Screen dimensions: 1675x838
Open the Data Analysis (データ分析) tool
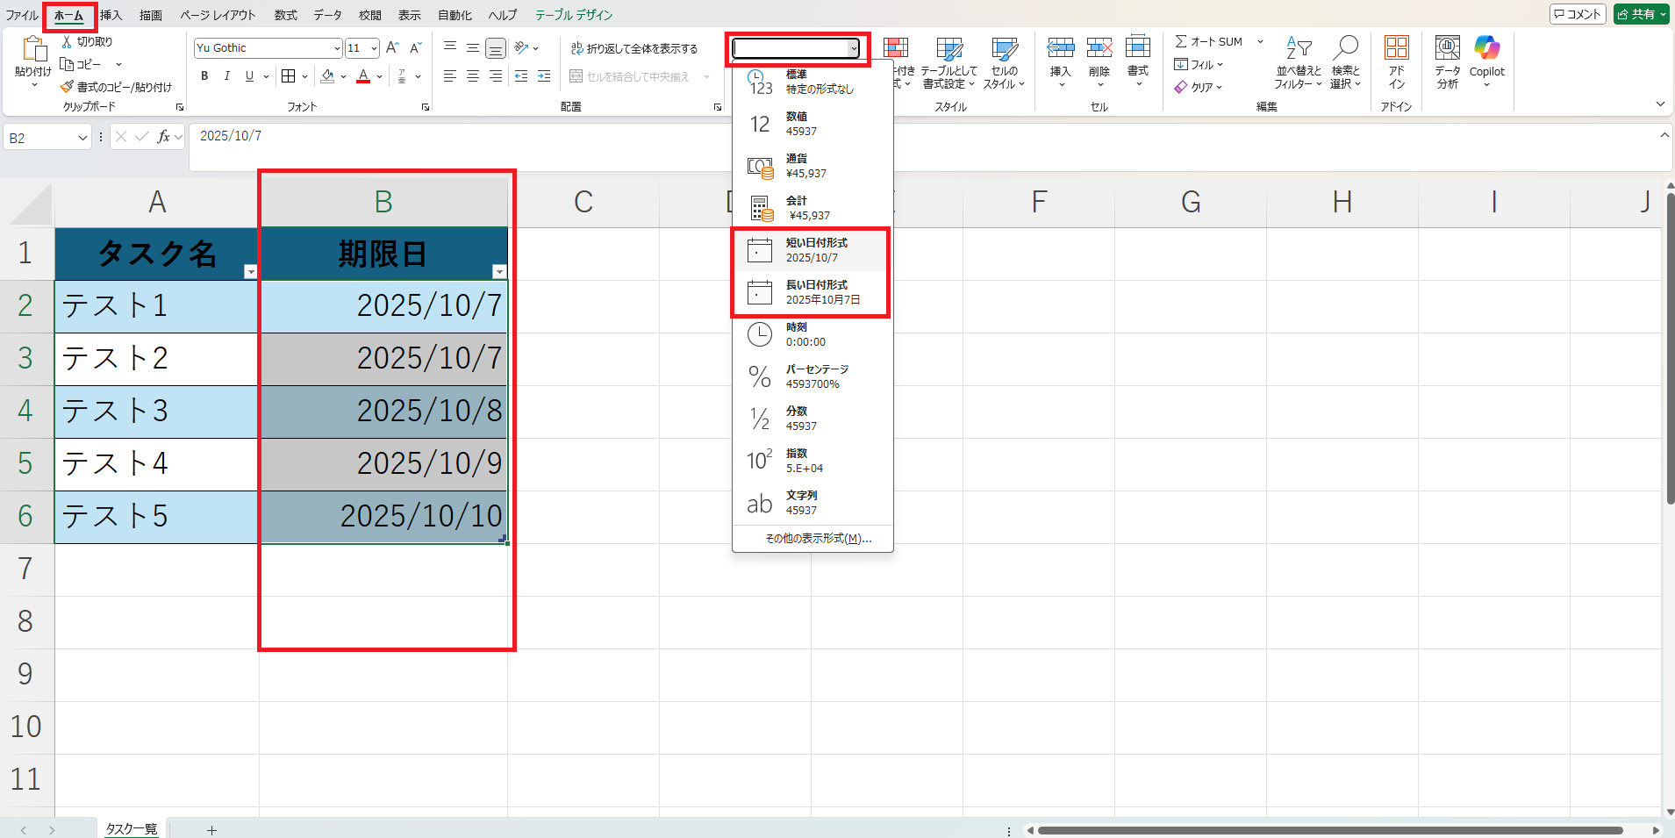point(1447,49)
